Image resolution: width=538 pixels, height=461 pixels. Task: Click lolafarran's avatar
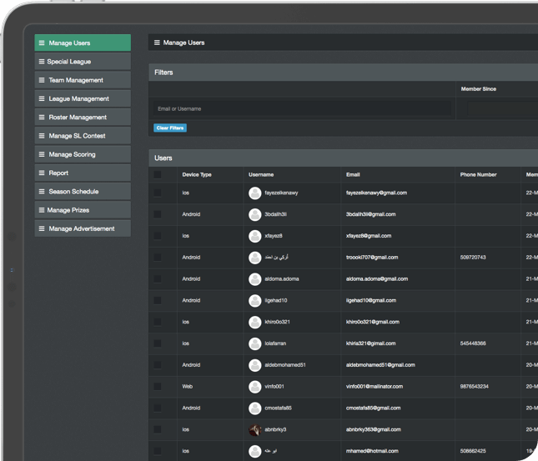[x=255, y=343]
